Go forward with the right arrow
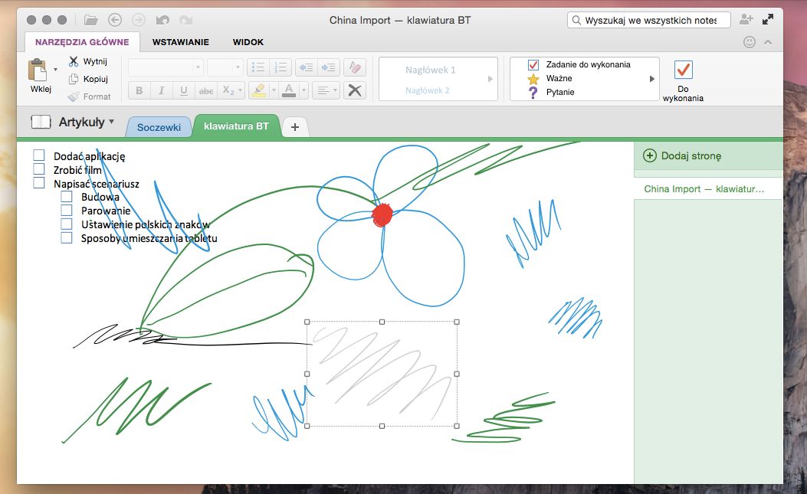The height and width of the screenshot is (494, 807). pyautogui.click(x=139, y=20)
